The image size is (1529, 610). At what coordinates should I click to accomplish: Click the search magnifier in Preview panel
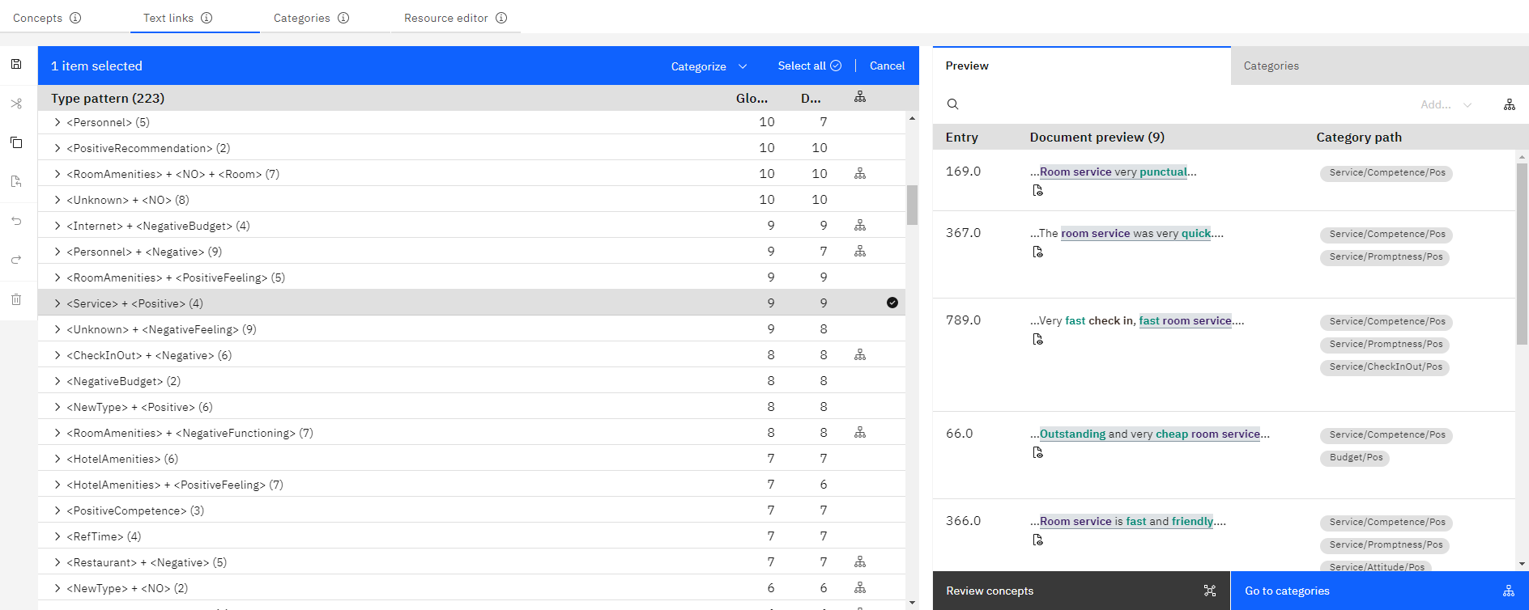pos(953,104)
